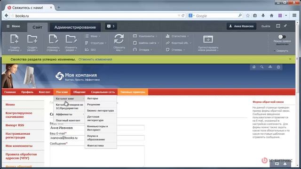301x169 pixels.
Task: Select Авторы in submenu
Action: [101, 98]
